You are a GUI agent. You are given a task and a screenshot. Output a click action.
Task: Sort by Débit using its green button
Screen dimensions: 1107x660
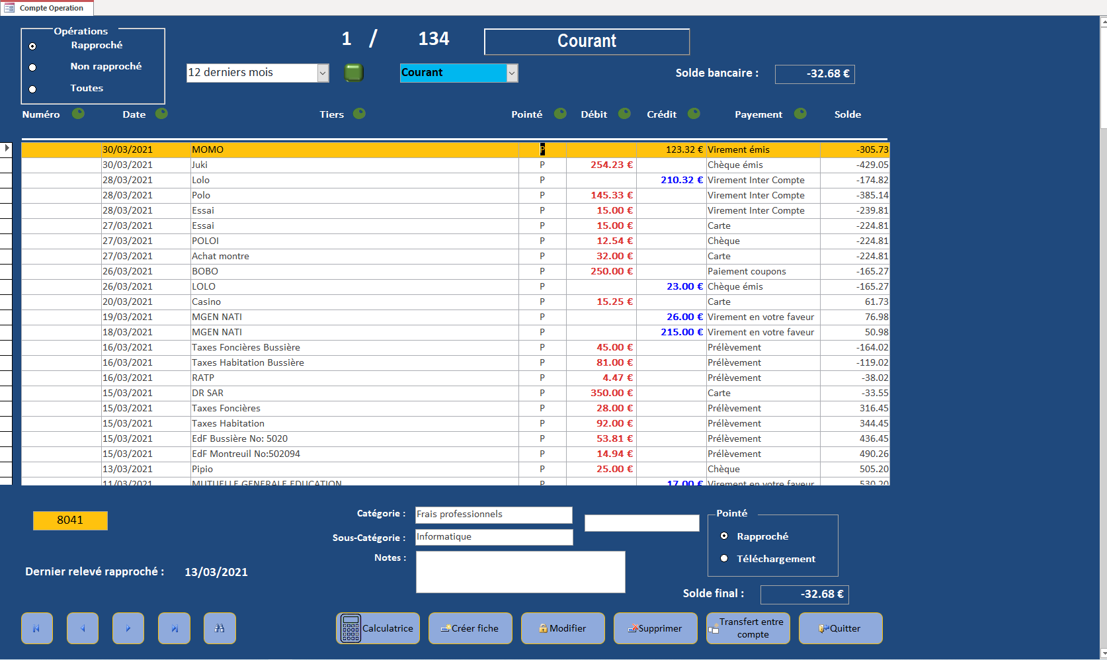point(624,113)
